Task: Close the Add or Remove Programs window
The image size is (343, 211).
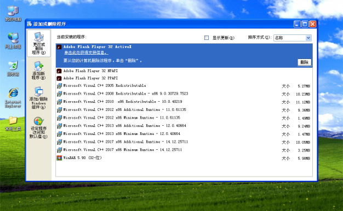Action: [x=313, y=24]
